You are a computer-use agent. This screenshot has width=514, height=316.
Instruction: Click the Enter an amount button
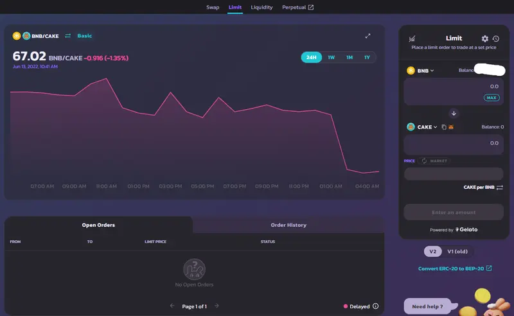click(x=454, y=213)
